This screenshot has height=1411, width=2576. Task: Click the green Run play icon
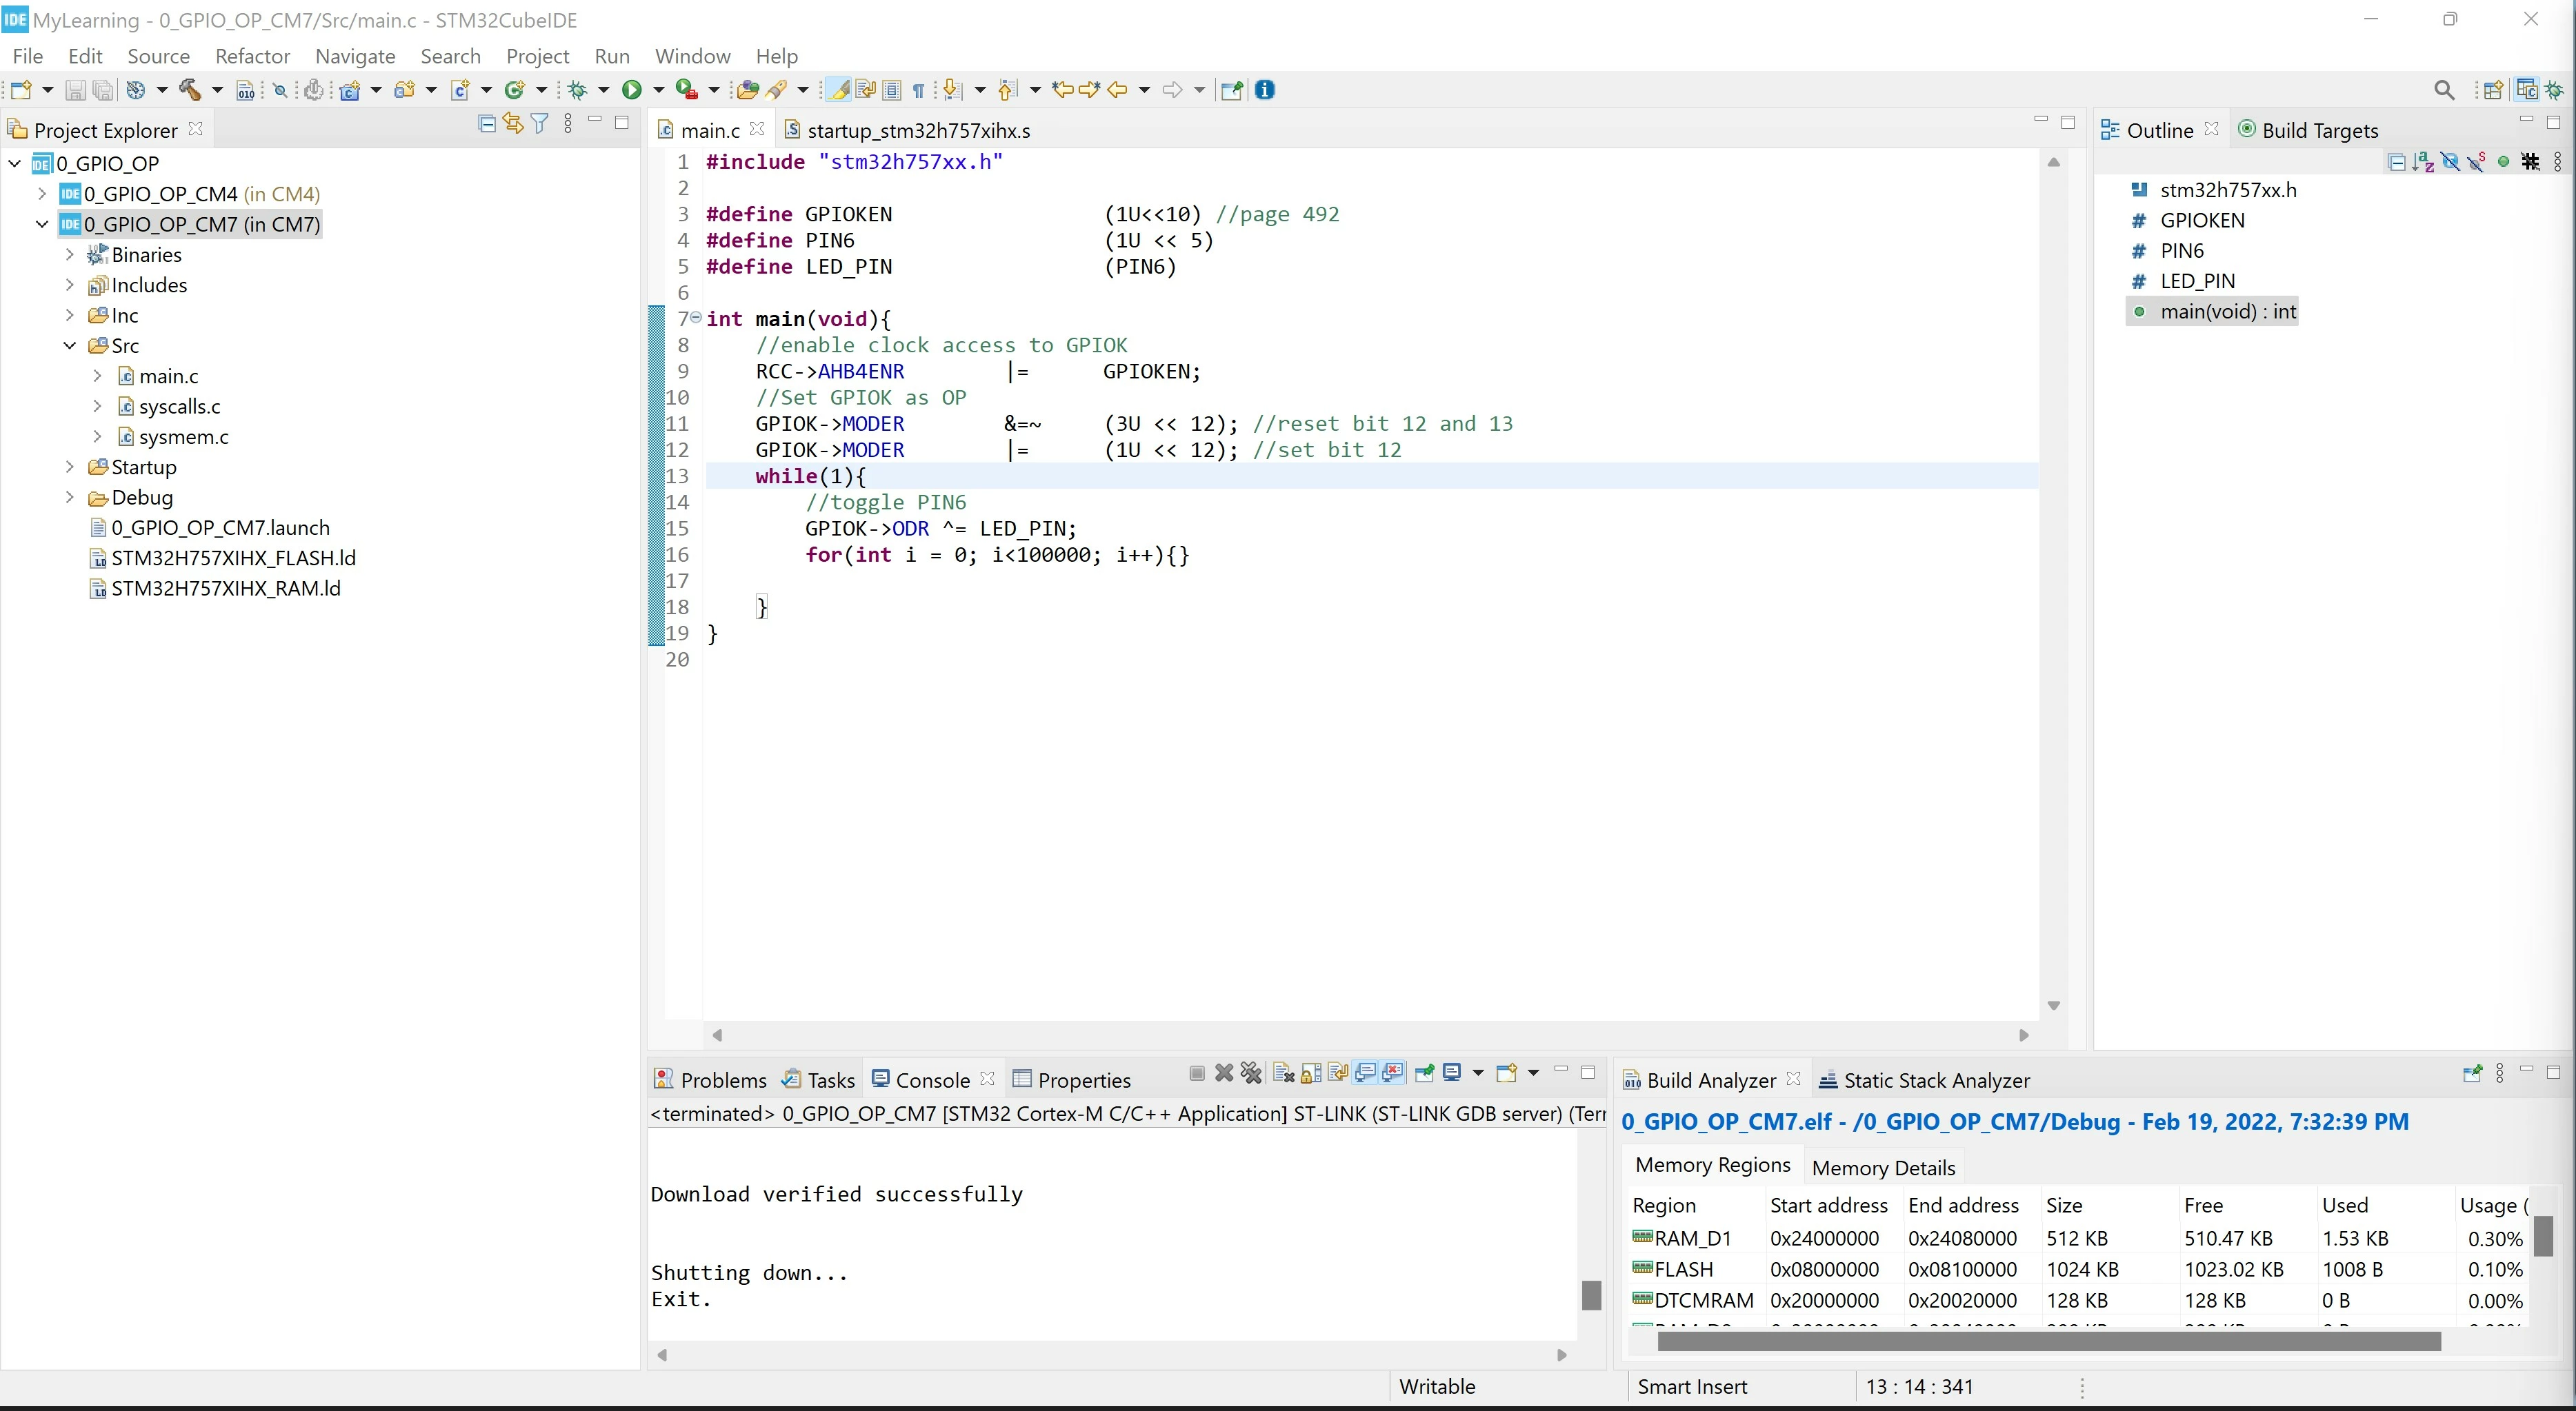click(632, 90)
